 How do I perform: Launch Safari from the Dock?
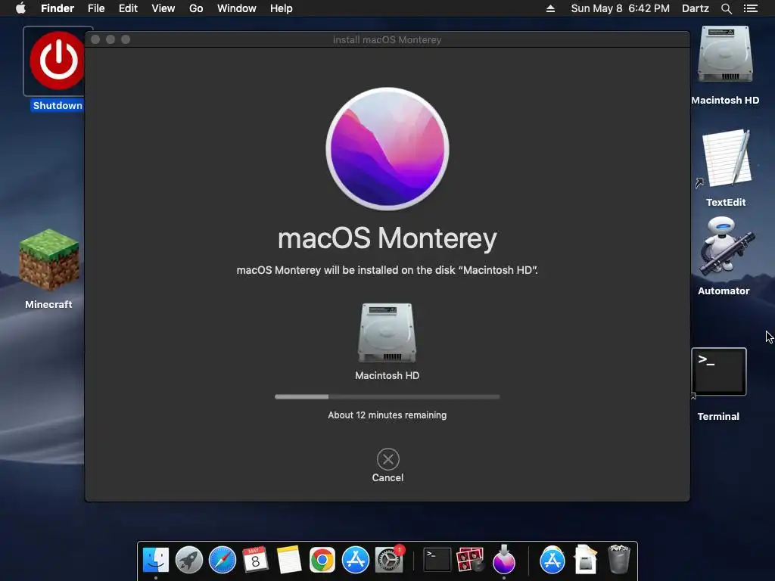click(223, 560)
